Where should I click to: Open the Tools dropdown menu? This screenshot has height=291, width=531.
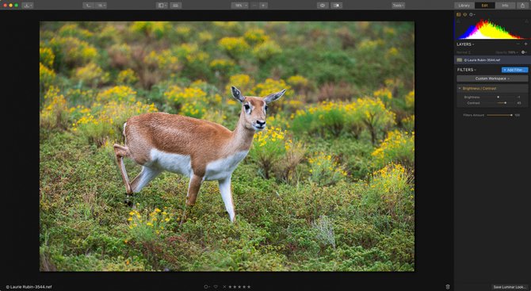[x=398, y=6]
